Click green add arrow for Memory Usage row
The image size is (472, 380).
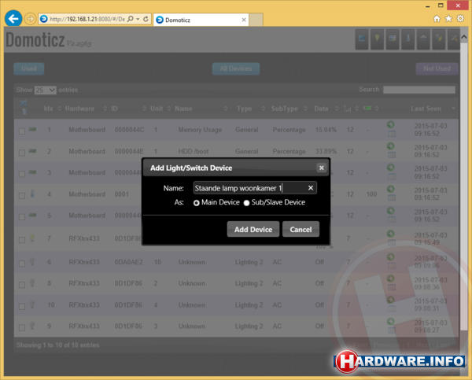(391, 124)
